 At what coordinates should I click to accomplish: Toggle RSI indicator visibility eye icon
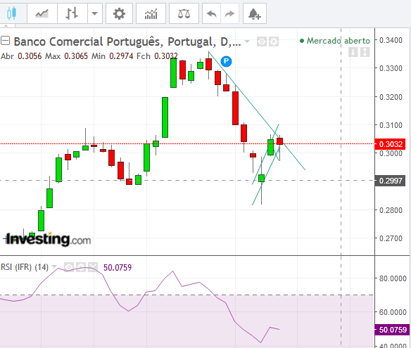(69, 267)
